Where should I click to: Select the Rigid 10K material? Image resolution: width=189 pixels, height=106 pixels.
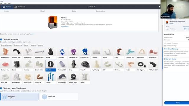(5, 78)
